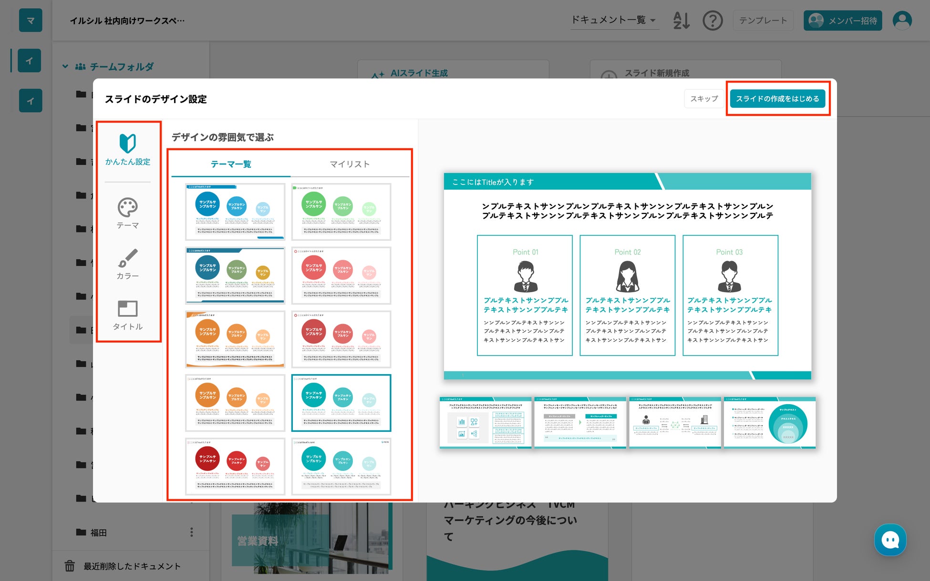The width and height of the screenshot is (930, 581).
Task: Open the テーマ palette icon
Action: [x=127, y=208]
